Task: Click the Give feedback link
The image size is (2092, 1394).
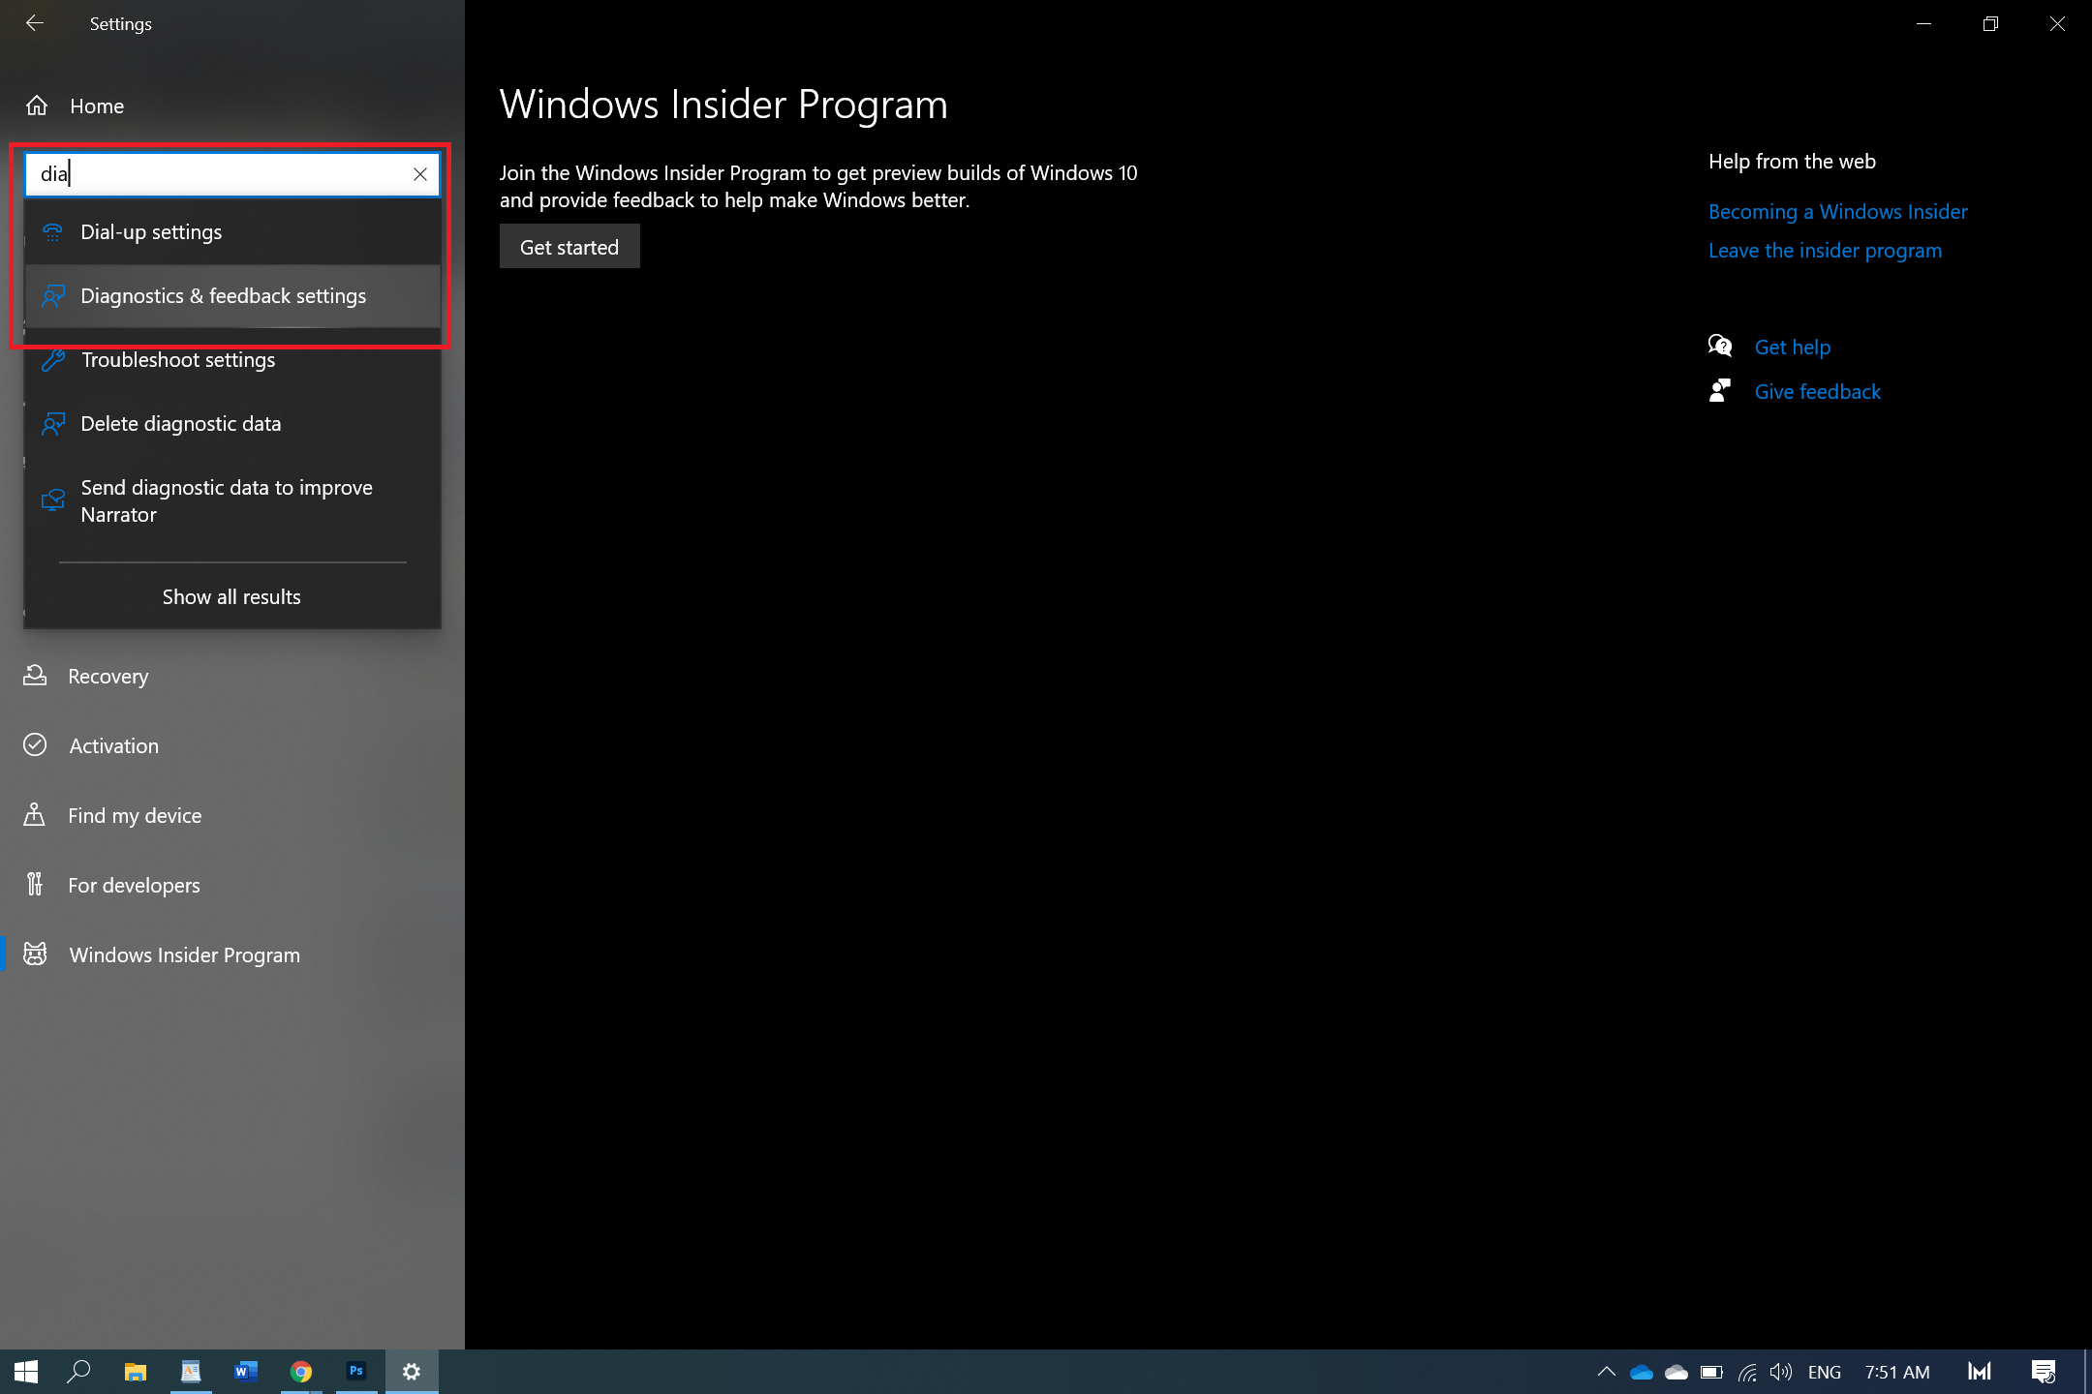Action: (1818, 392)
